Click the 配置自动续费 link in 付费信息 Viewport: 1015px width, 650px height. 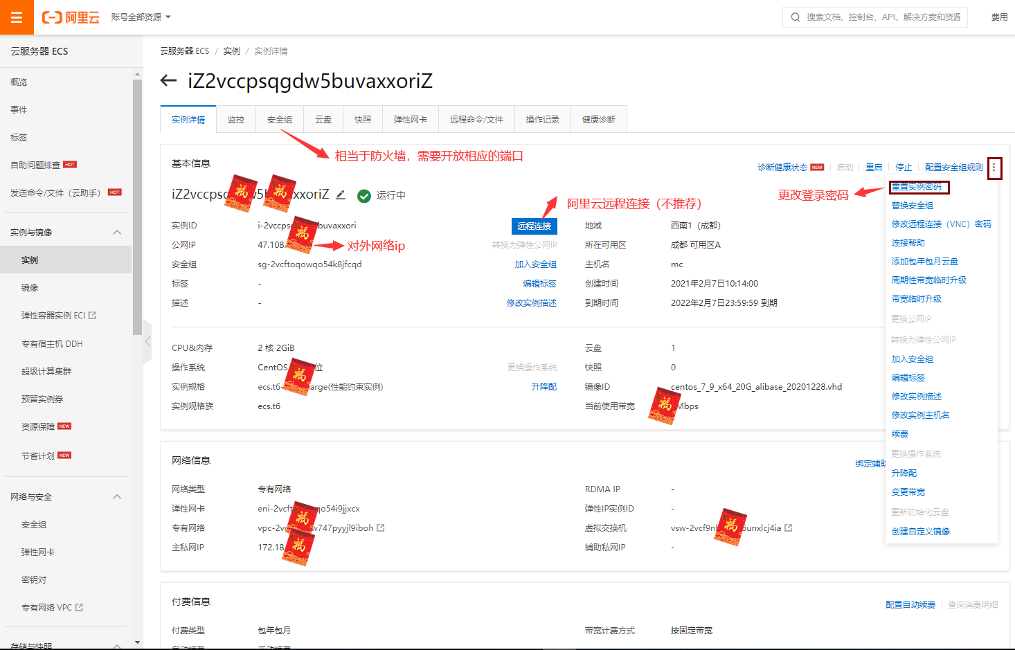tap(910, 605)
